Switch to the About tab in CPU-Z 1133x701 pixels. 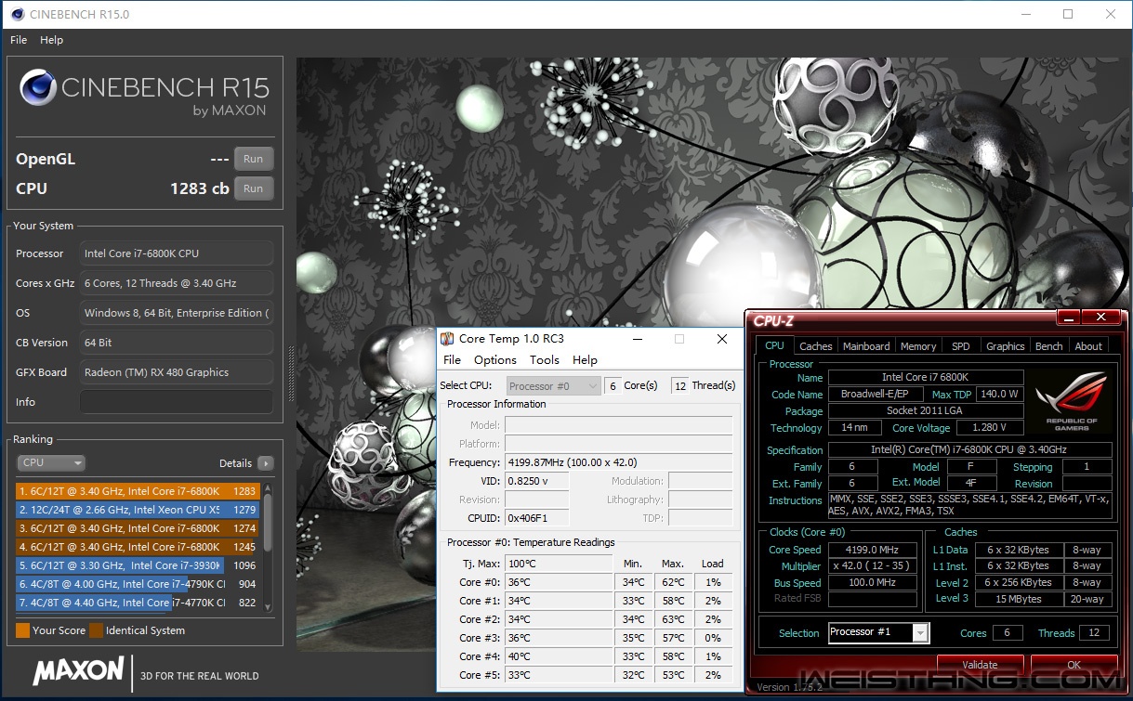pyautogui.click(x=1088, y=346)
